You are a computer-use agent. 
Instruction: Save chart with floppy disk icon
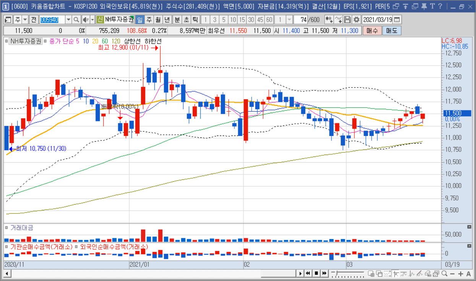[347, 19]
